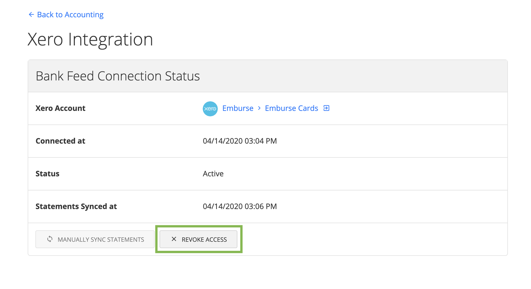
Task: Click the exit-to-app icon after Emburse Cards
Action: click(327, 108)
